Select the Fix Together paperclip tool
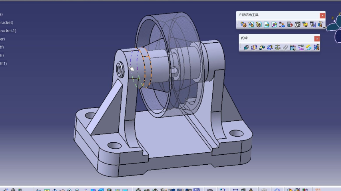341x191 pixels. click(285, 47)
